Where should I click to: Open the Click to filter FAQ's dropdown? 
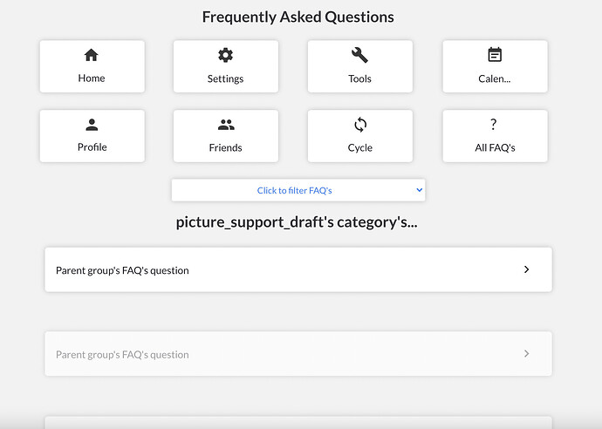coord(298,190)
